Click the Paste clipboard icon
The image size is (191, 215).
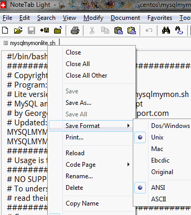coord(119,30)
